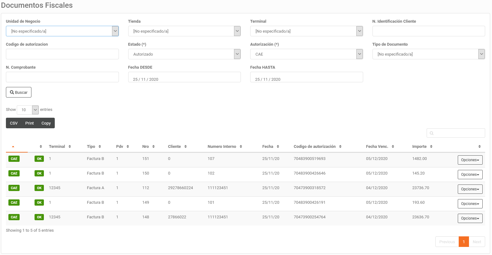Open Opciones for invoice Nro 151
This screenshot has height=255, width=492.
click(x=470, y=160)
